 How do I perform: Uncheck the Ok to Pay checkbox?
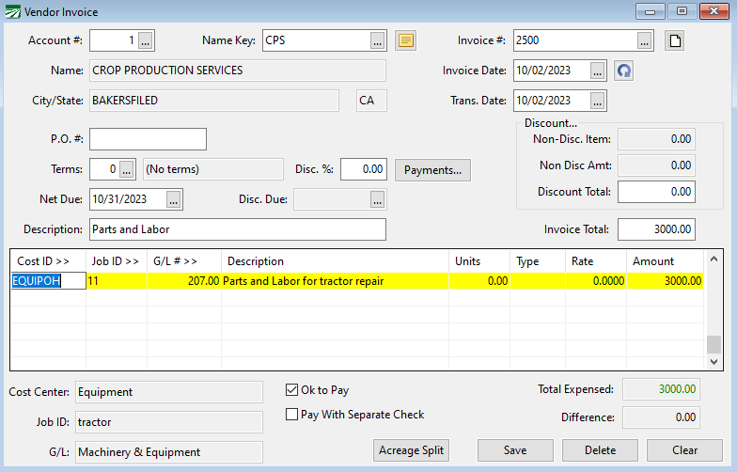coord(292,390)
